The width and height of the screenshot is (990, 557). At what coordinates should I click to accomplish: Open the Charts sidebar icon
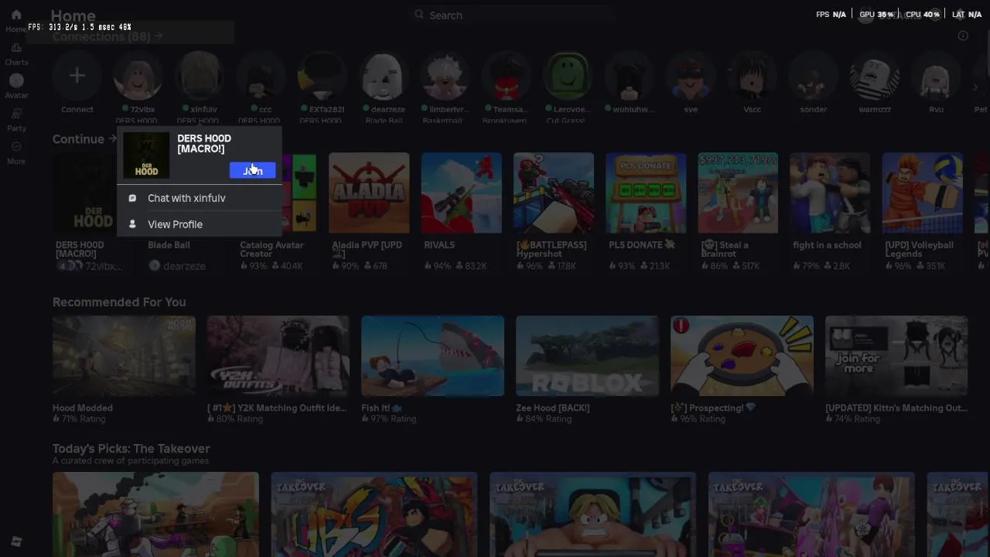point(16,48)
